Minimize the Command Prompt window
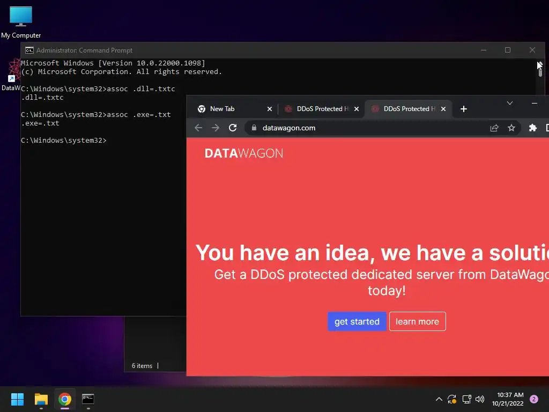 (484, 50)
